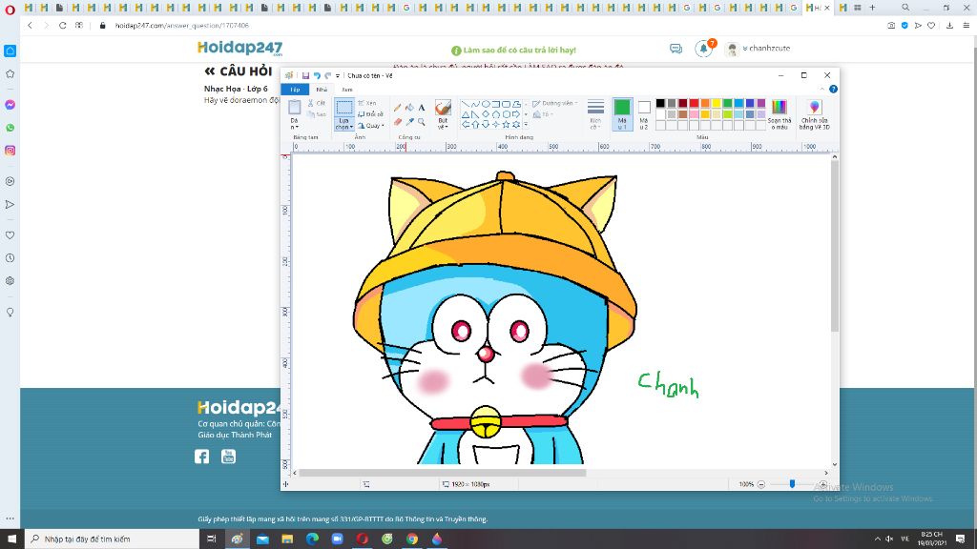Open the Kích cỡ (size) dropdown
Viewport: 977px width, 549px height.
(595, 114)
